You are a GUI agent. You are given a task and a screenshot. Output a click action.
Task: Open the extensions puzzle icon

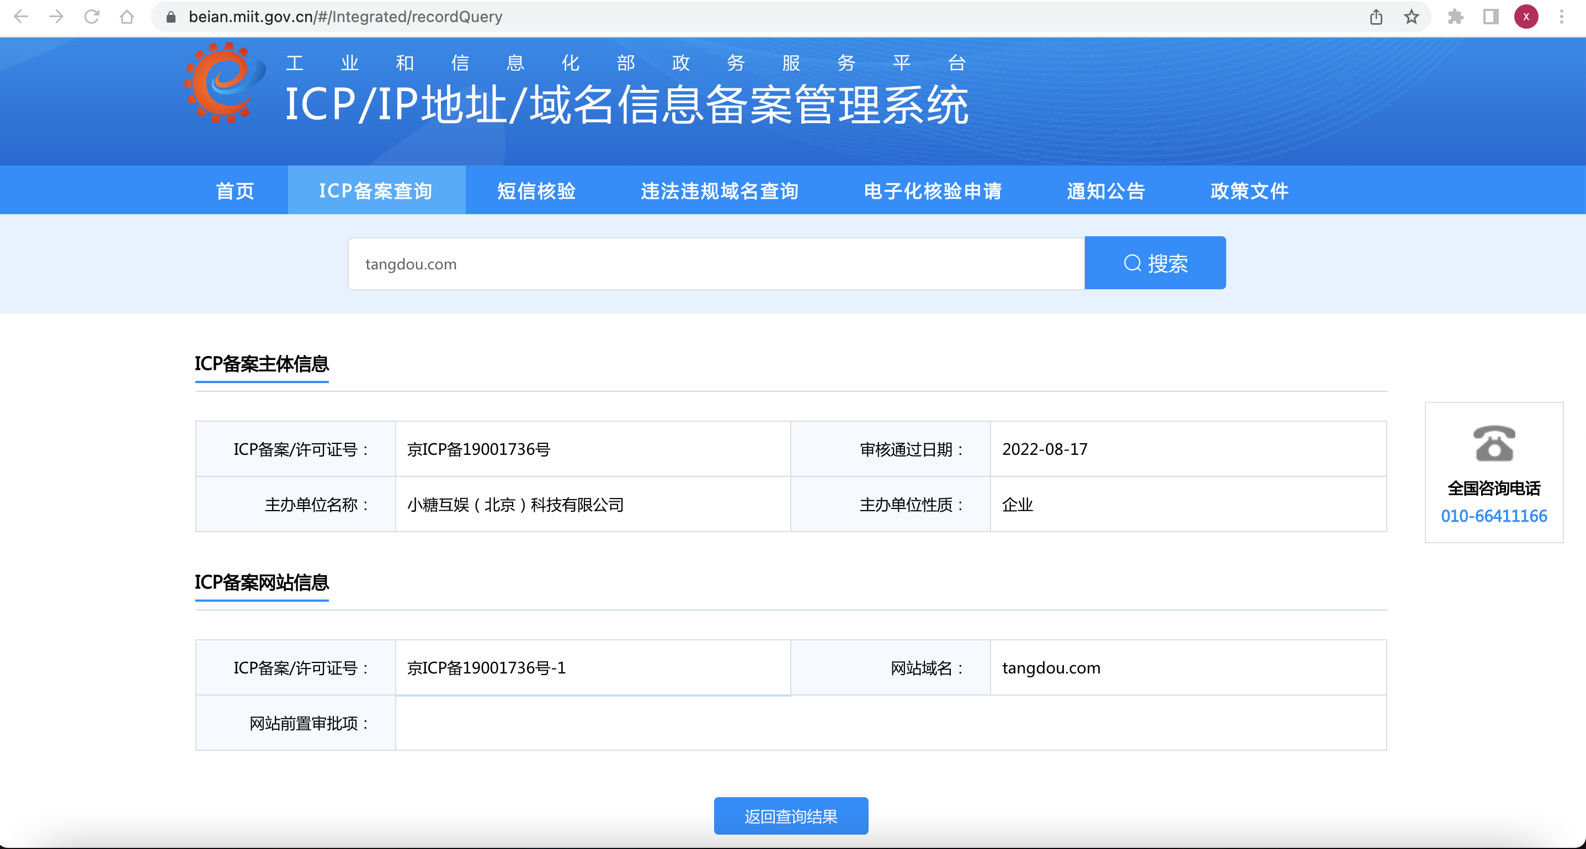click(x=1455, y=17)
